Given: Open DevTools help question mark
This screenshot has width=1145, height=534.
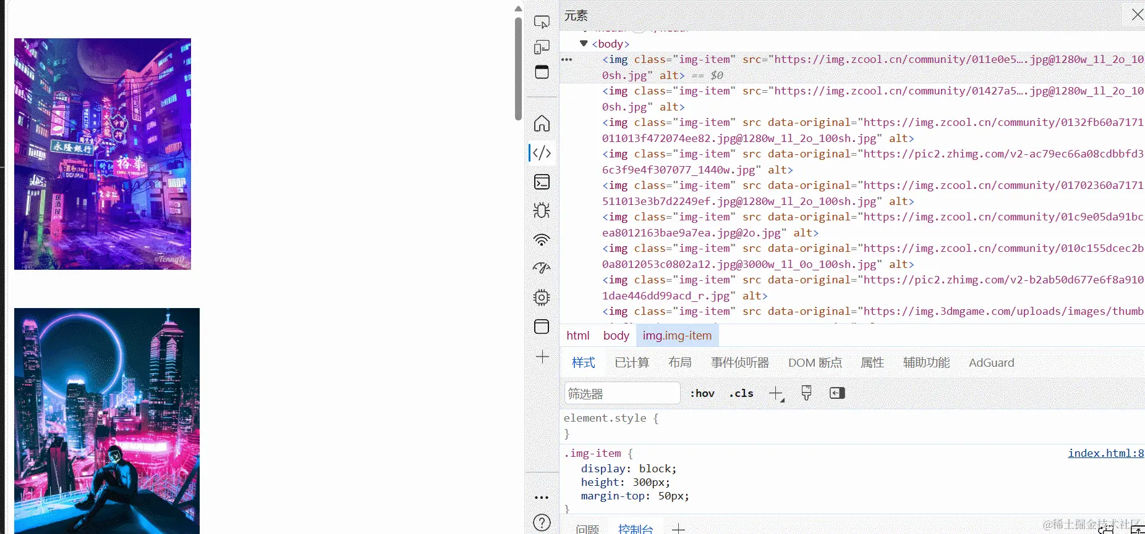Looking at the screenshot, I should click(x=542, y=523).
